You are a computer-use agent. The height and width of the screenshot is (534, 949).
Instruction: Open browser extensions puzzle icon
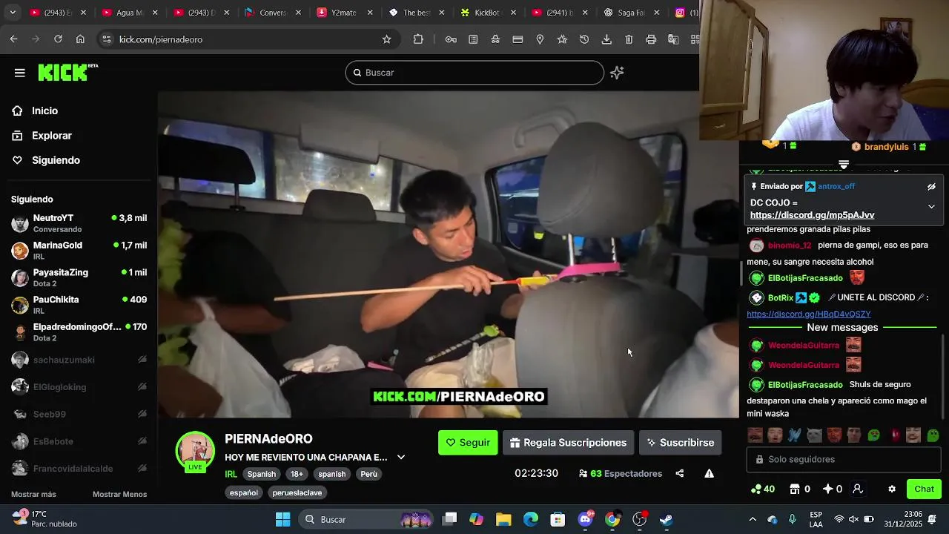[418, 39]
